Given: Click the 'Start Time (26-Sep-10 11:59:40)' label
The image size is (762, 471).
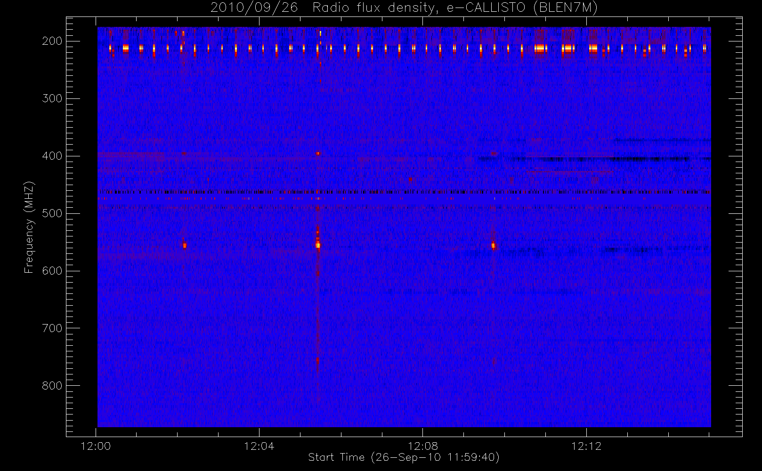Looking at the screenshot, I should [x=404, y=457].
